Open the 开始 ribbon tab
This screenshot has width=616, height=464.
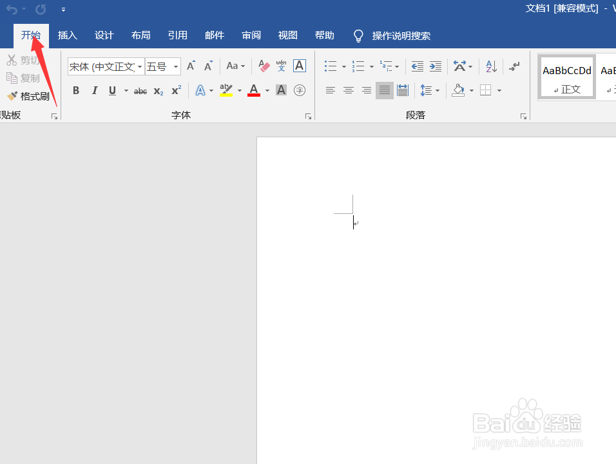(31, 35)
